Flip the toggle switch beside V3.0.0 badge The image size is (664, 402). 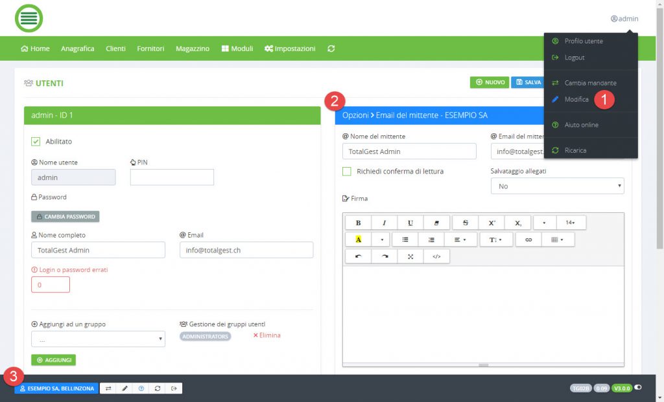coord(638,388)
